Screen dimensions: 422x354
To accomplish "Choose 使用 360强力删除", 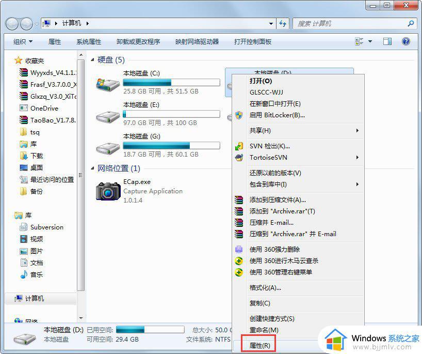I will click(x=298, y=250).
